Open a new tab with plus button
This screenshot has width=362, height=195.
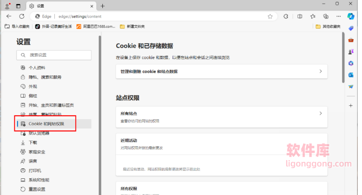tap(103, 6)
